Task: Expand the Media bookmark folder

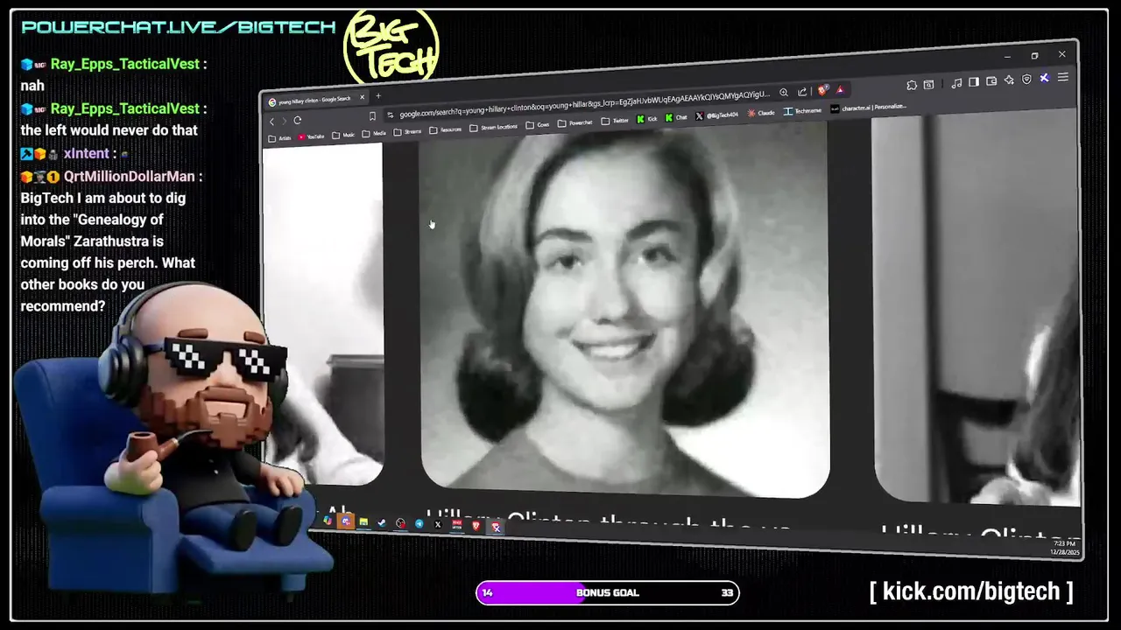Action: (374, 134)
